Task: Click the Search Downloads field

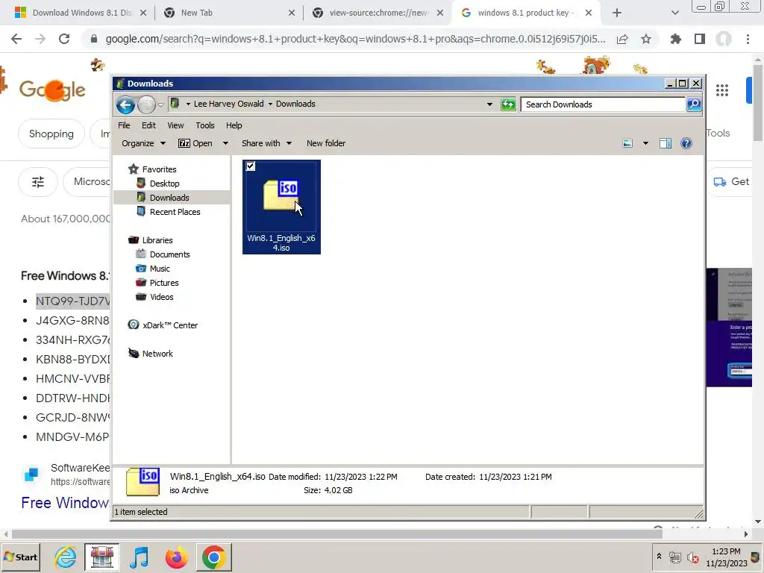Action: click(603, 104)
